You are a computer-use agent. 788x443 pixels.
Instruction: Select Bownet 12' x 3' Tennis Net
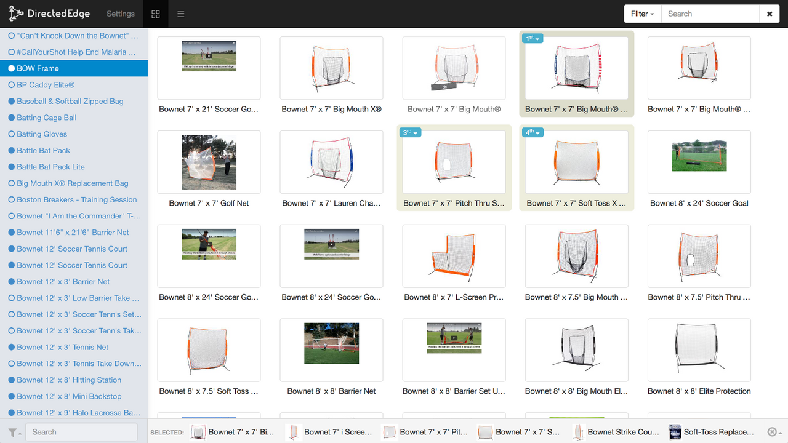[x=74, y=347]
